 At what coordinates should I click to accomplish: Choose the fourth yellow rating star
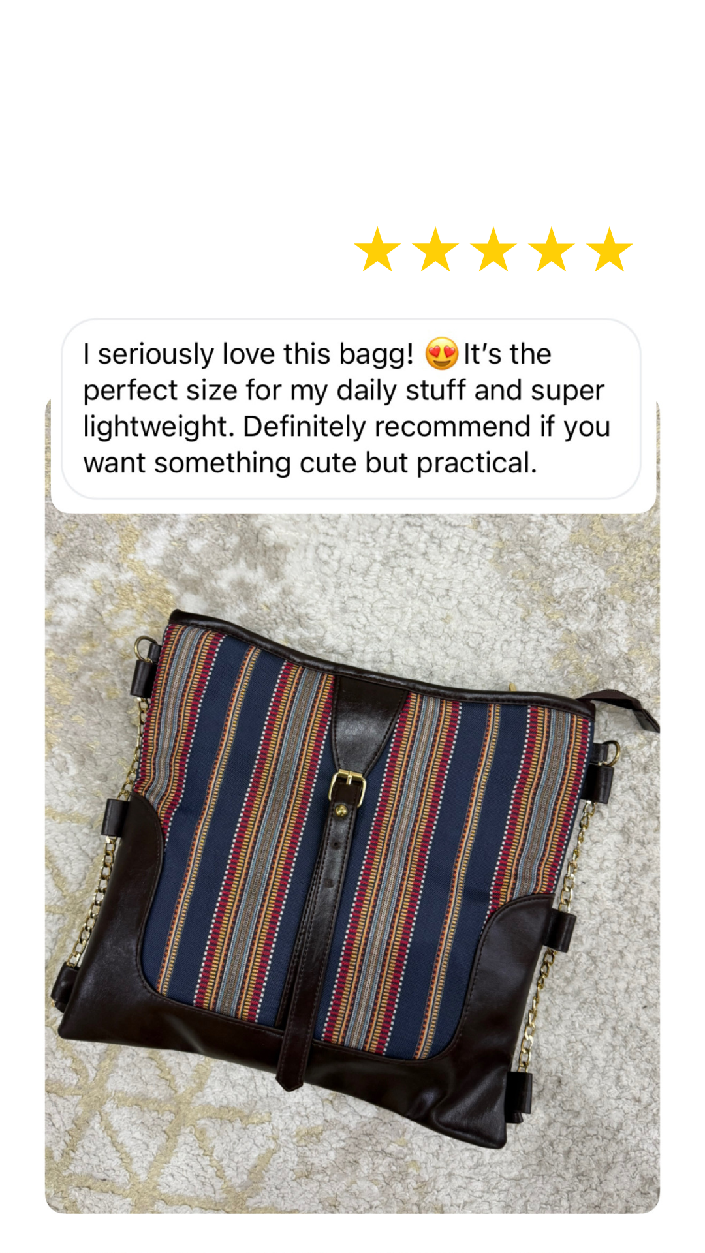tap(552, 250)
